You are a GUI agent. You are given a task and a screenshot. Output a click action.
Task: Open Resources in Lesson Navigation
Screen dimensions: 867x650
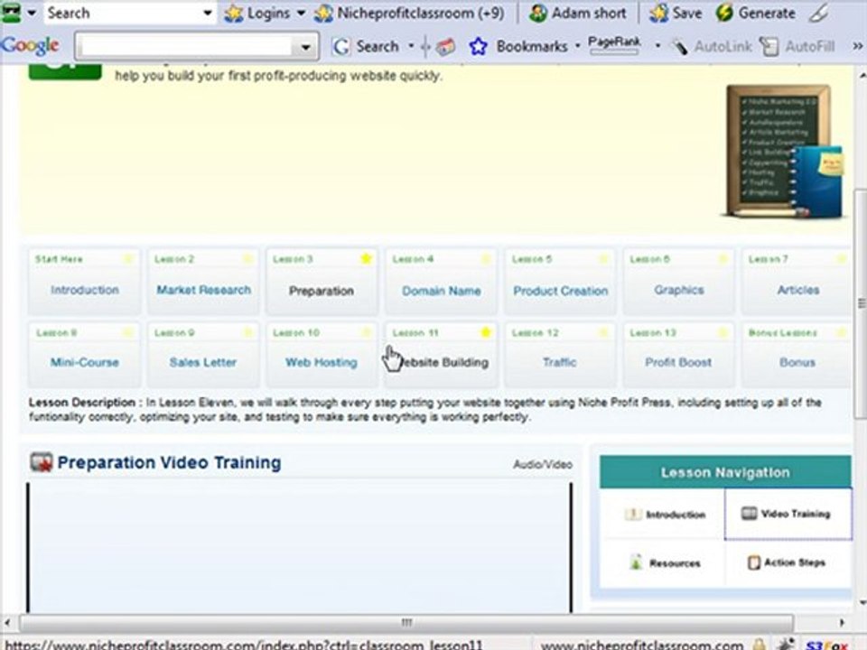coord(665,563)
